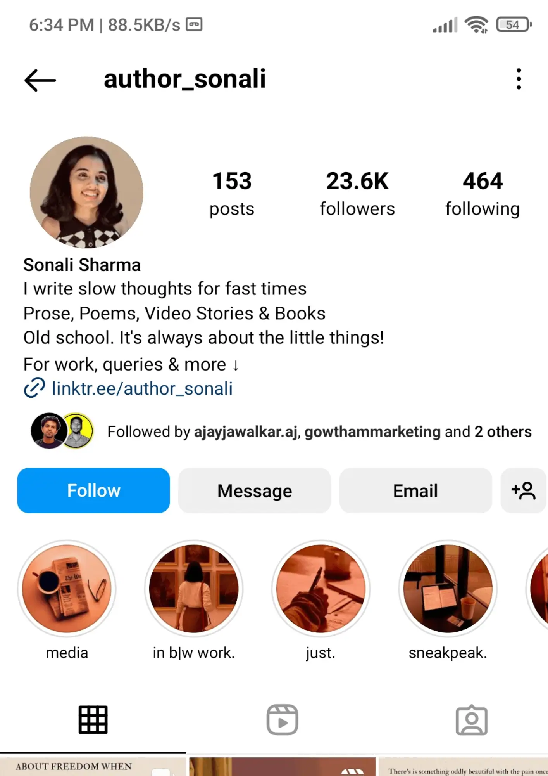The height and width of the screenshot is (776, 548).
Task: Open the tagged photos tab
Action: 472,720
